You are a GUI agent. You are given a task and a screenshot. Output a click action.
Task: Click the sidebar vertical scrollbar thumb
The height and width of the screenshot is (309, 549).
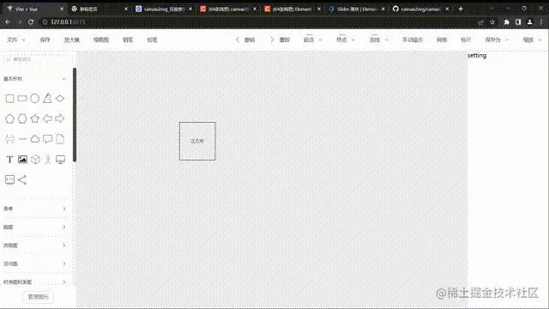pos(75,114)
